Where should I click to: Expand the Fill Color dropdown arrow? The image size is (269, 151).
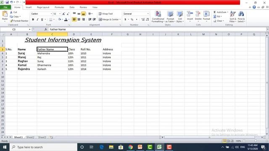pyautogui.click(x=62, y=20)
